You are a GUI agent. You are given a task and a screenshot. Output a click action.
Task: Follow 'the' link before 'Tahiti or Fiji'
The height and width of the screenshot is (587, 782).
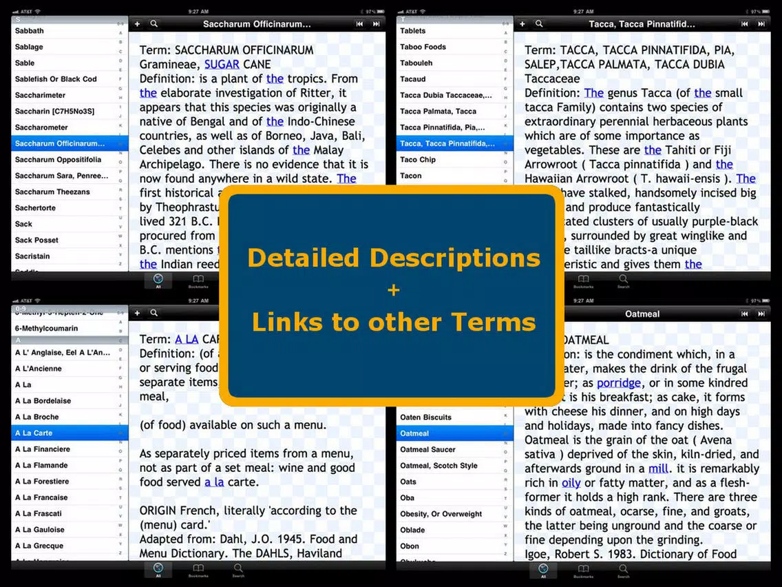653,150
